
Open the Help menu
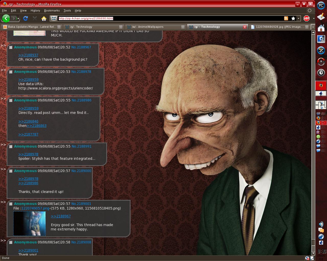coord(78,10)
